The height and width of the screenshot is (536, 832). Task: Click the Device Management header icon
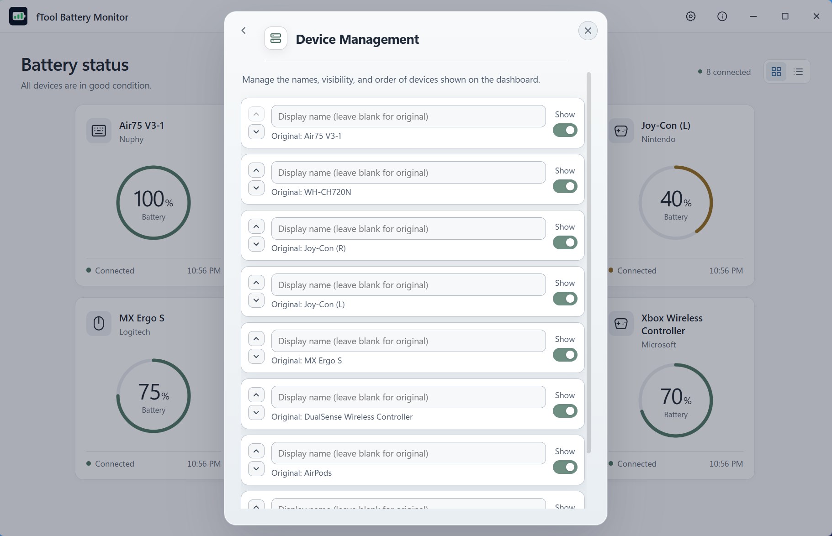(x=276, y=38)
